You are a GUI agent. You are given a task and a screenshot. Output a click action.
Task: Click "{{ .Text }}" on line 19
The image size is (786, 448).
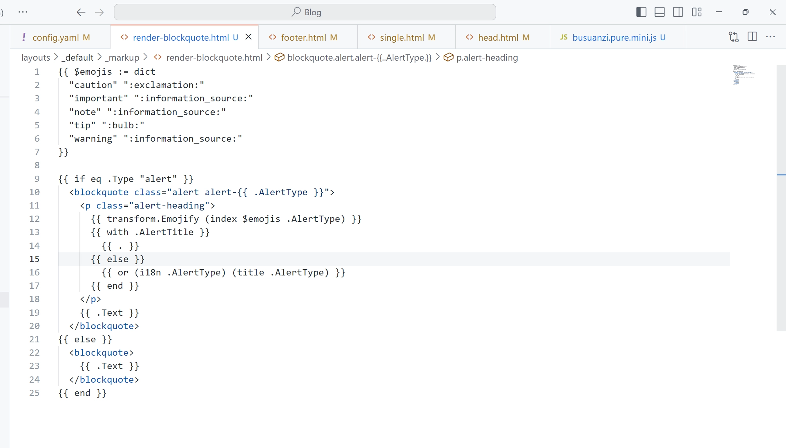[x=110, y=313]
